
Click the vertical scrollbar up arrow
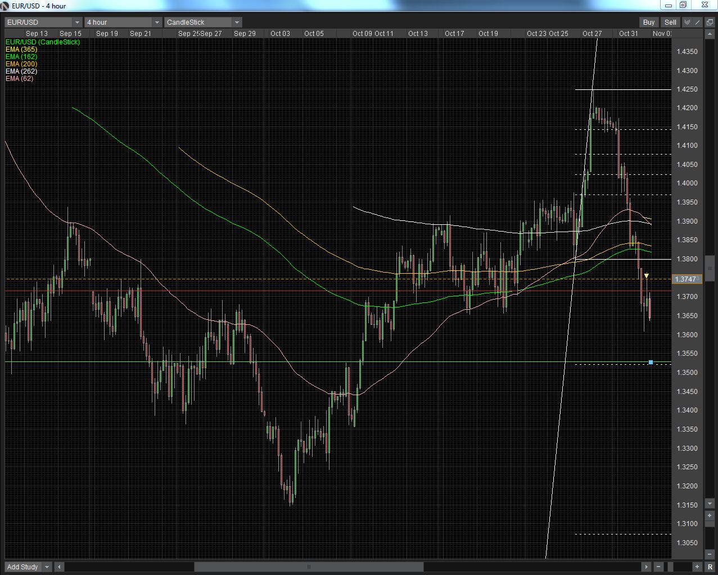[710, 35]
